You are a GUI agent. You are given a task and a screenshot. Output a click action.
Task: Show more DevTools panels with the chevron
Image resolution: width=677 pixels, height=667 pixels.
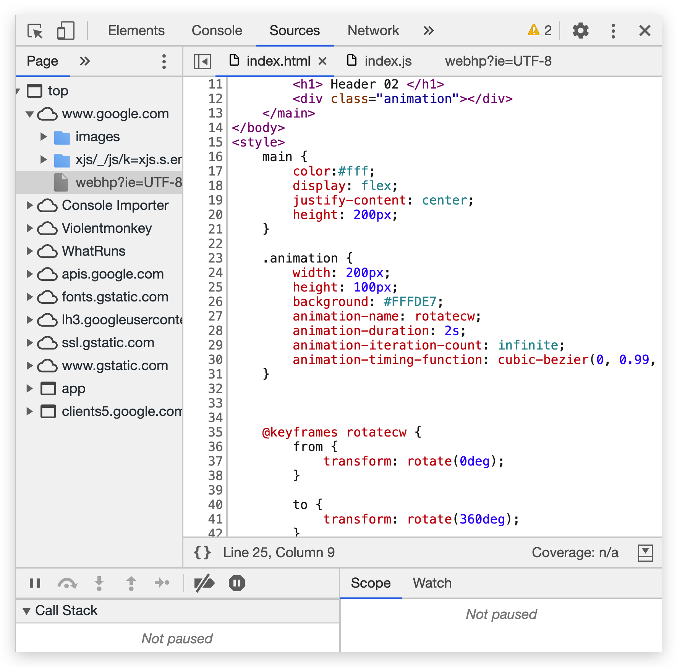[429, 31]
